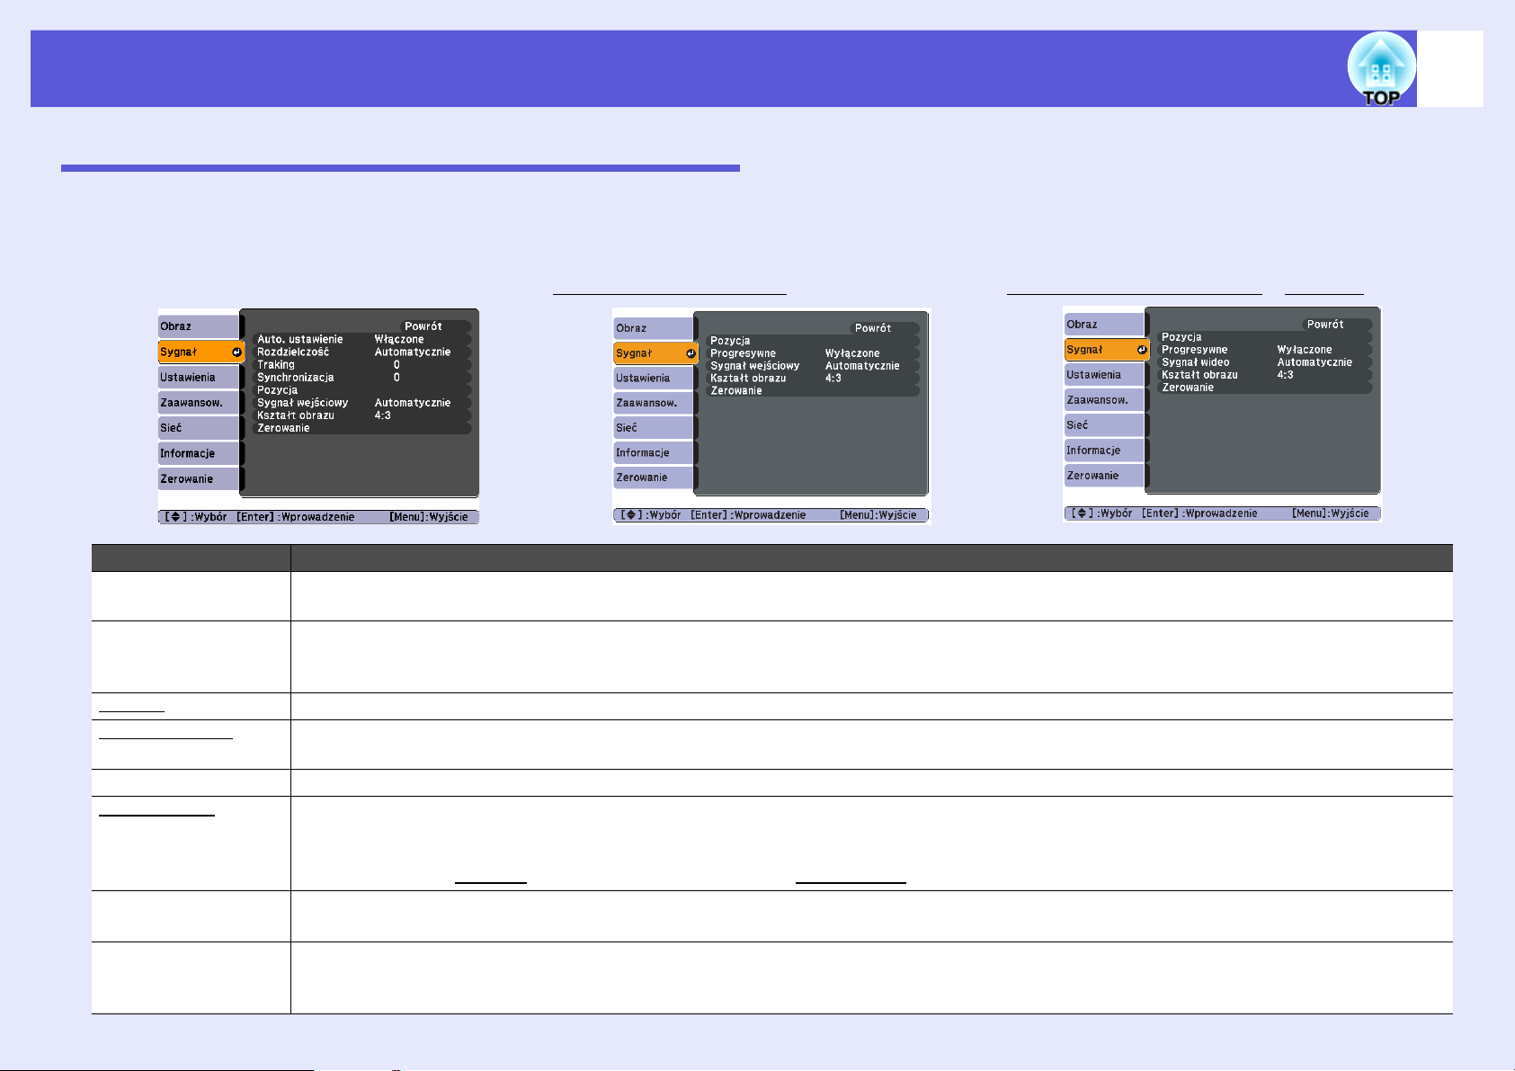Open Zaawansow. tab in the left screenshot

[199, 403]
